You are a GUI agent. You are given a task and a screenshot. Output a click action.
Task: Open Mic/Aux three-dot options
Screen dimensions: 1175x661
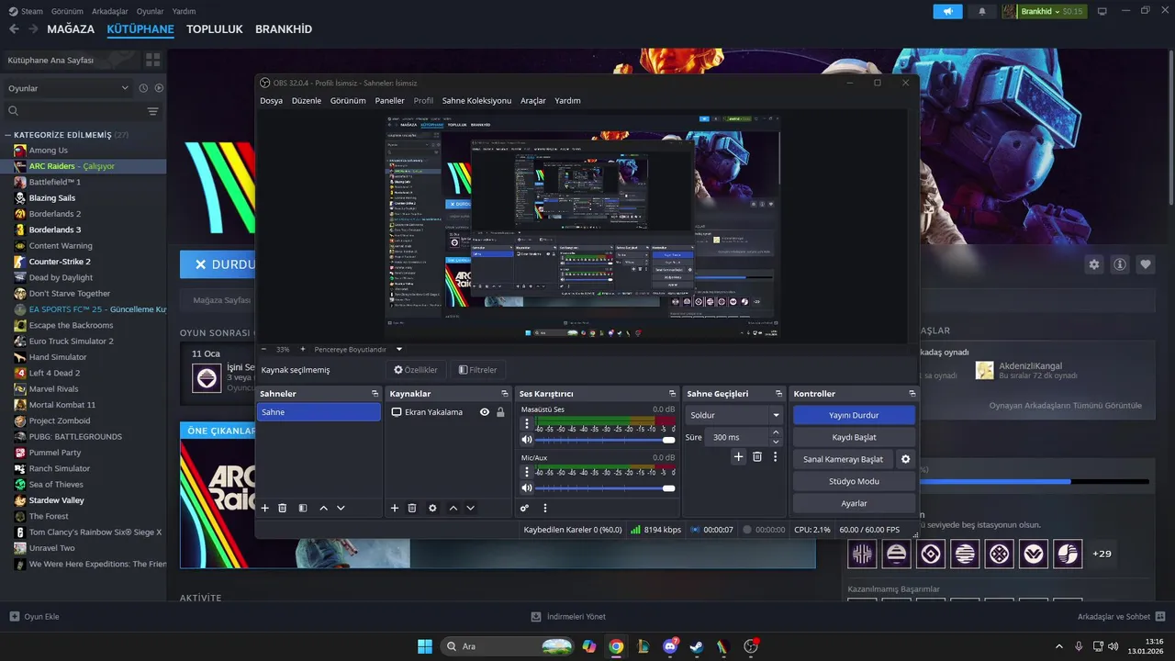click(527, 472)
